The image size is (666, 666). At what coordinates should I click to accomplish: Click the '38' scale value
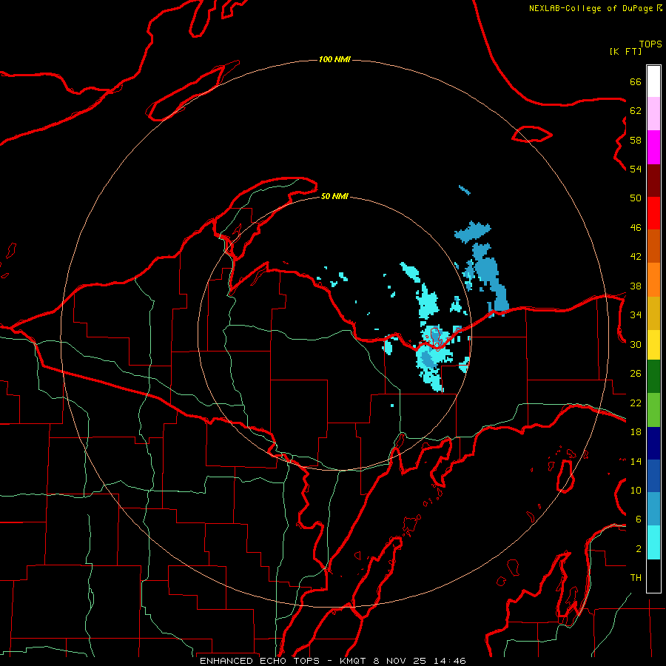[636, 286]
